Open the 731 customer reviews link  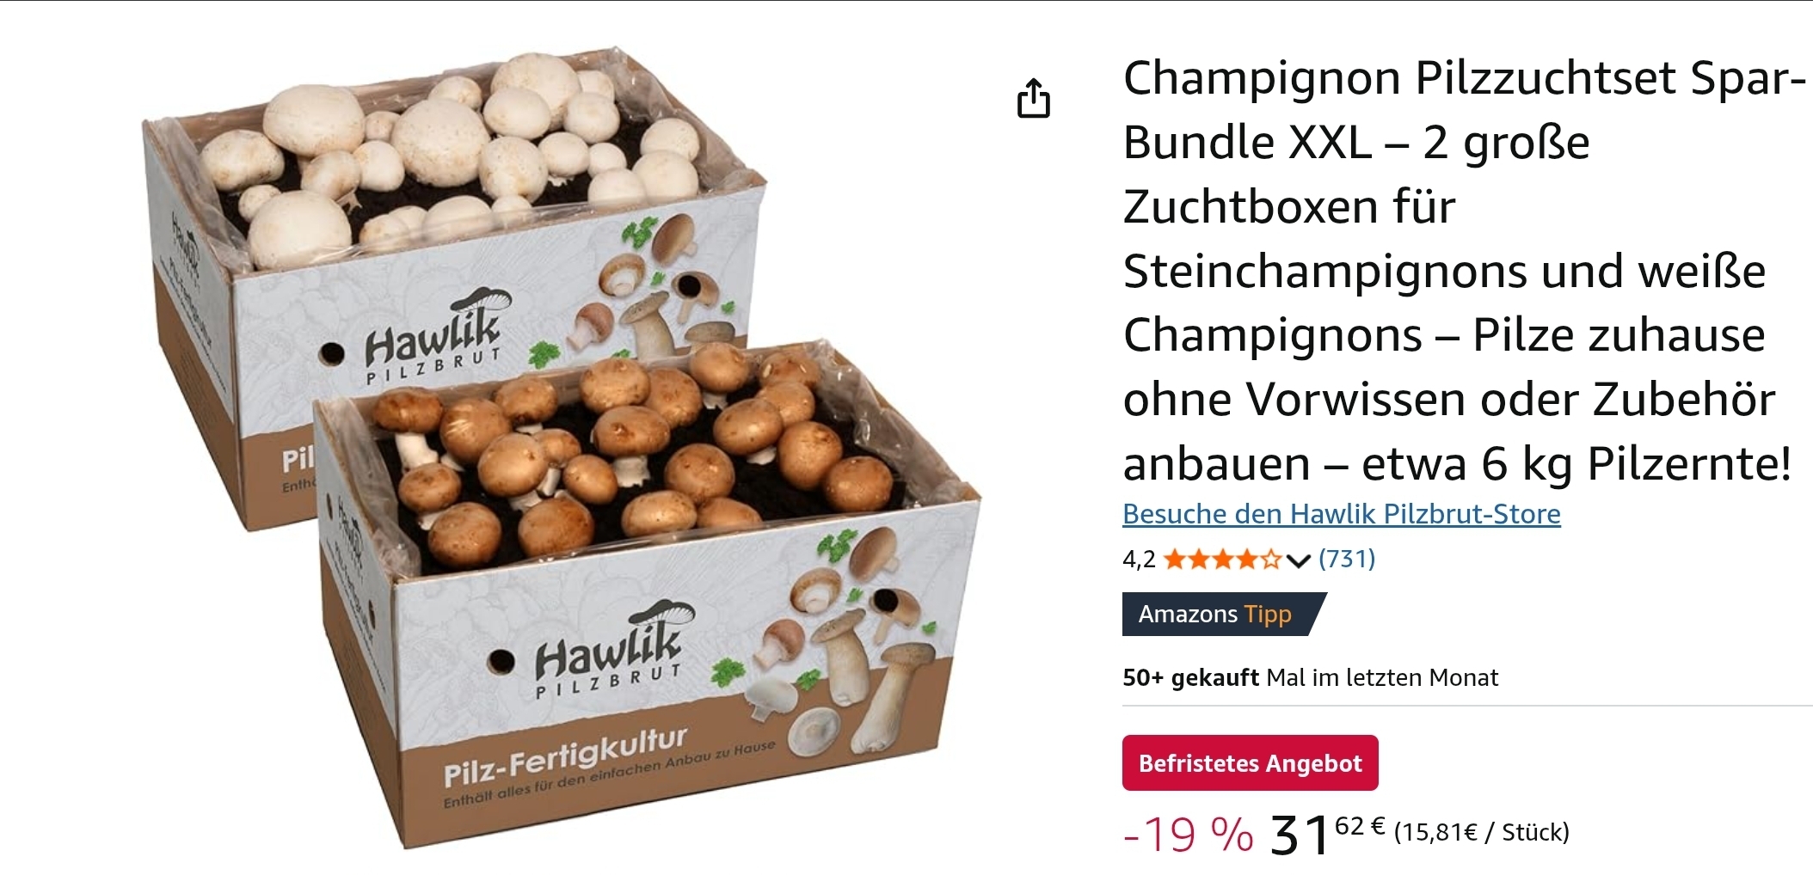click(x=1347, y=559)
